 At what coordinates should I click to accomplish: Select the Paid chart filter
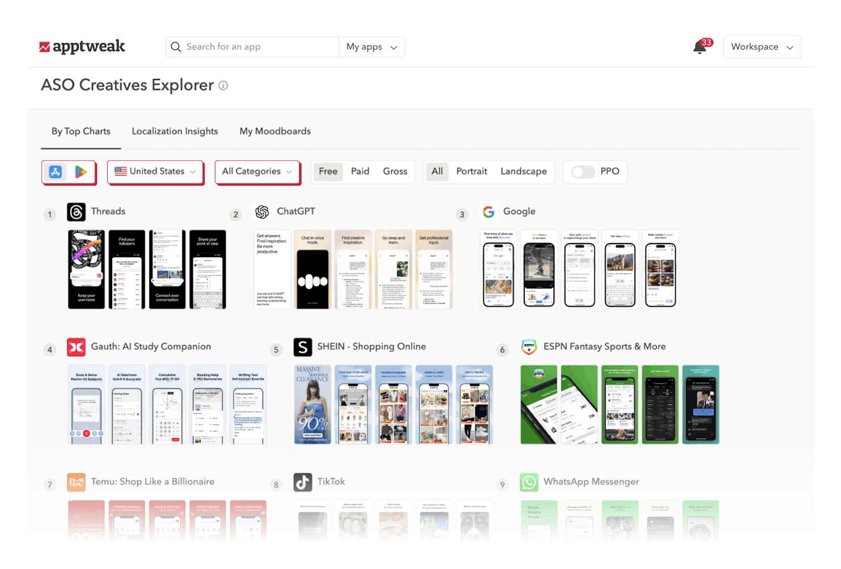click(360, 171)
